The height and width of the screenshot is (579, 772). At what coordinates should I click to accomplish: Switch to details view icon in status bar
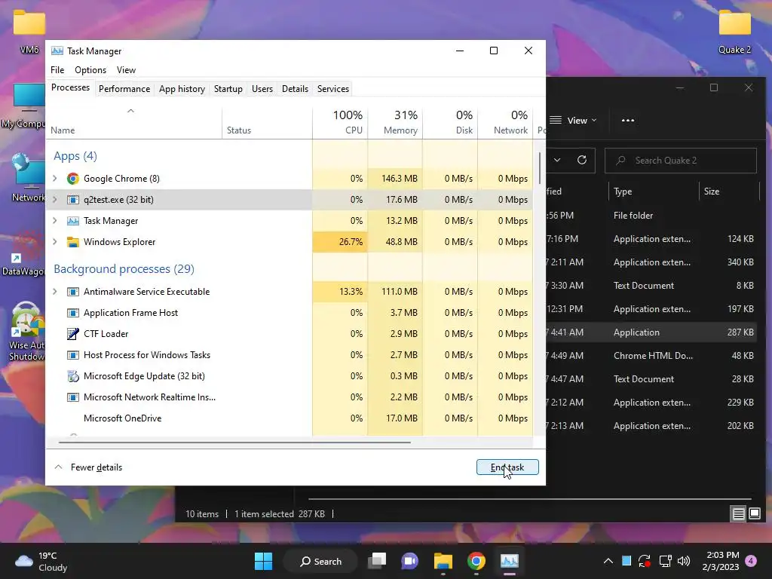pos(738,514)
